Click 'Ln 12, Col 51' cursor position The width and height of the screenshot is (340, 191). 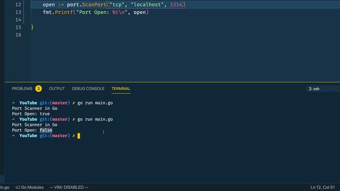(x=322, y=187)
